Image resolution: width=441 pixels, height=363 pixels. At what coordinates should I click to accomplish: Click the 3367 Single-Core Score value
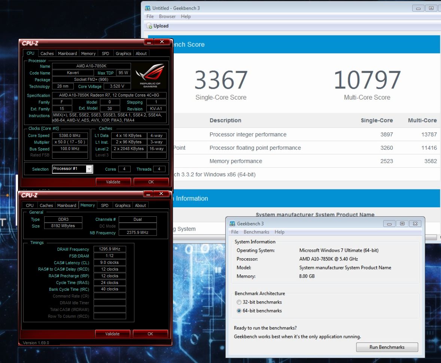coord(221,80)
